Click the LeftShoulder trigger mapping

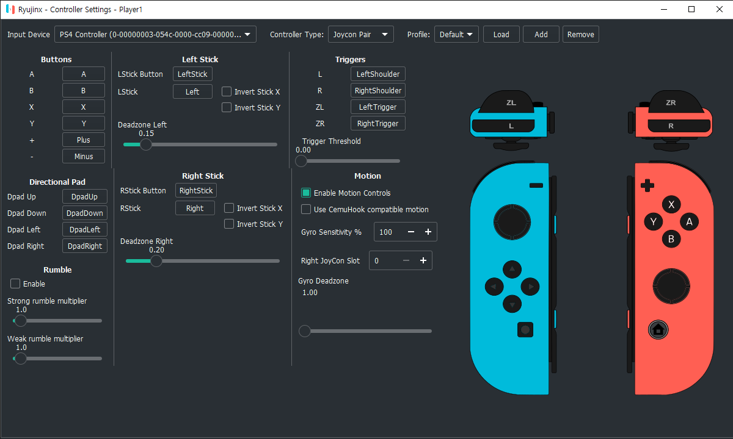click(378, 74)
